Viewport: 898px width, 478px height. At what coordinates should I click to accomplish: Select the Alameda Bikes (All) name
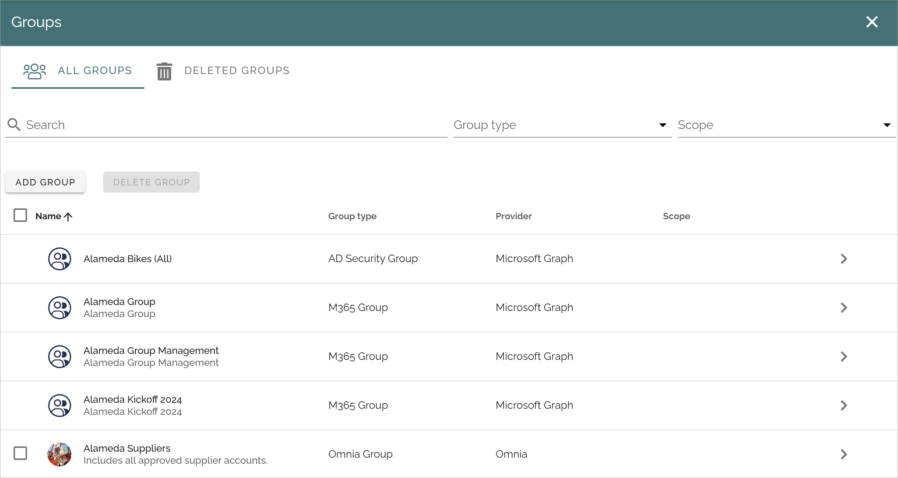pyautogui.click(x=128, y=259)
